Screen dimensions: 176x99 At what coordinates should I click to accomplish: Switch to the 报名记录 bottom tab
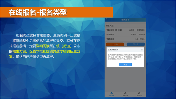tap(125, 94)
